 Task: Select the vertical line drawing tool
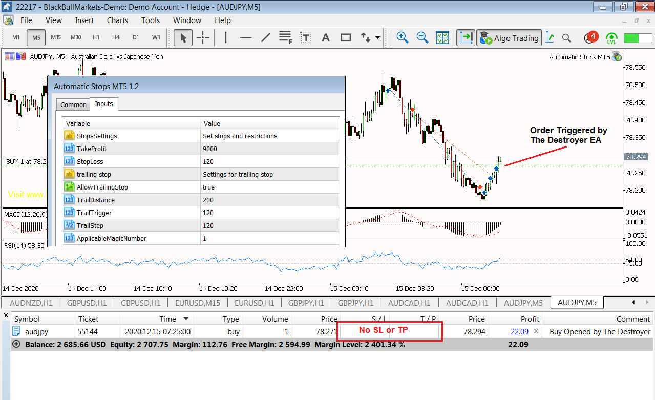pos(226,37)
